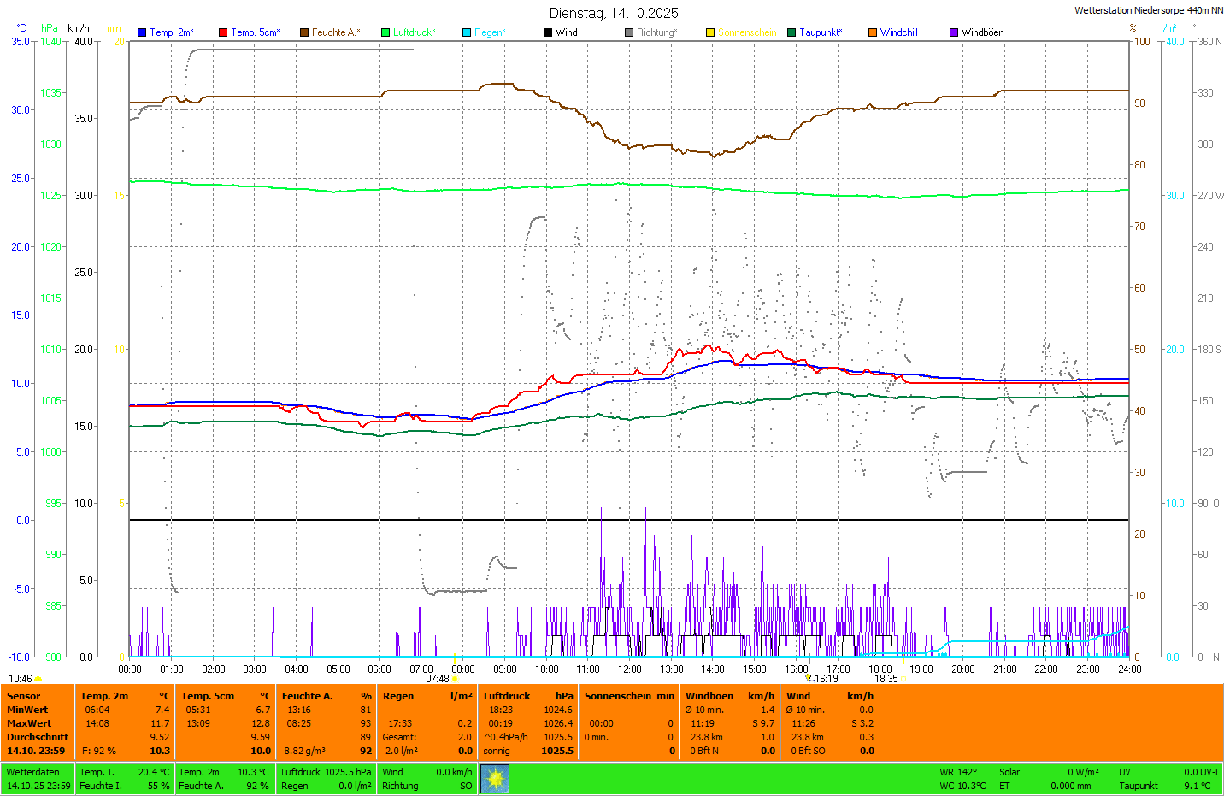Click the Richtung legend label
1224x796 pixels.
point(656,32)
